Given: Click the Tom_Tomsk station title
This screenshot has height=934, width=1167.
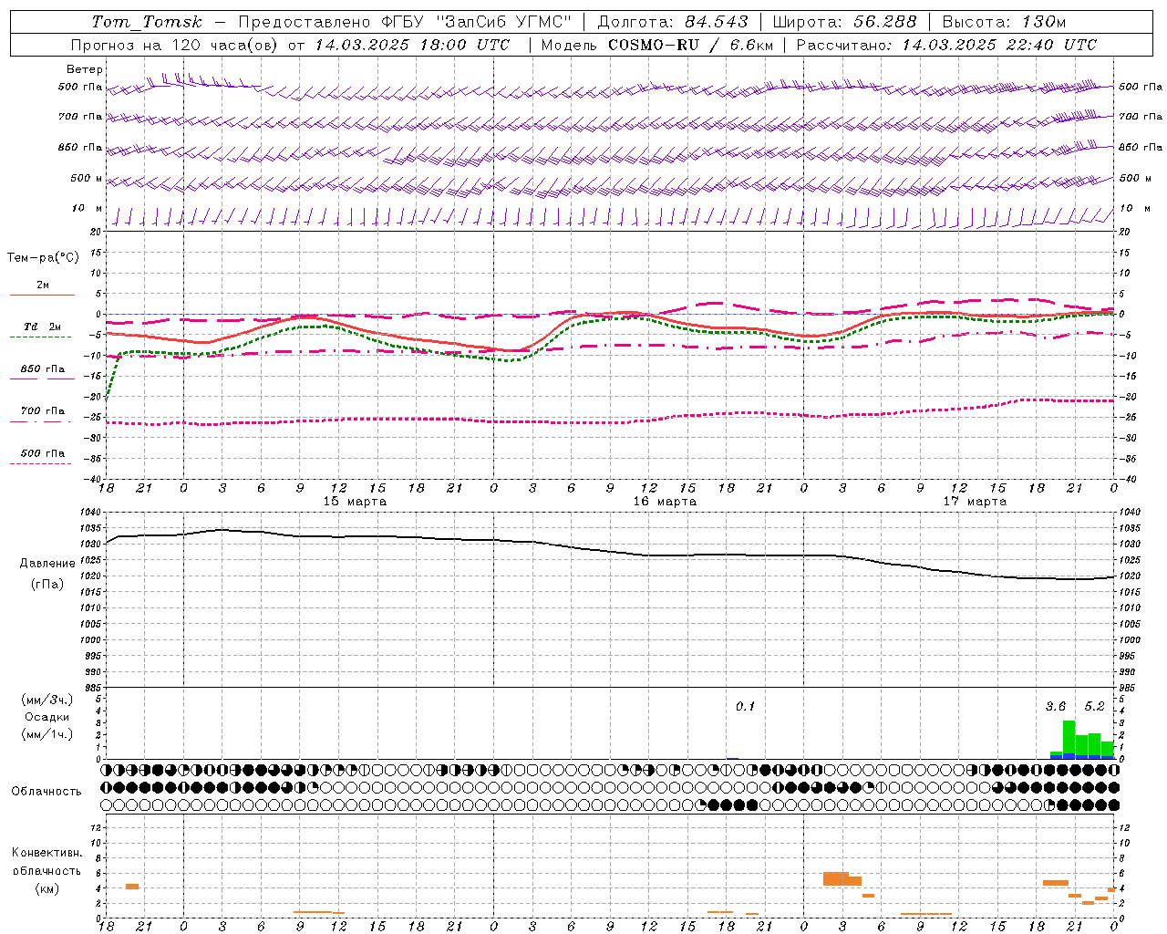Looking at the screenshot, I should click(x=147, y=22).
